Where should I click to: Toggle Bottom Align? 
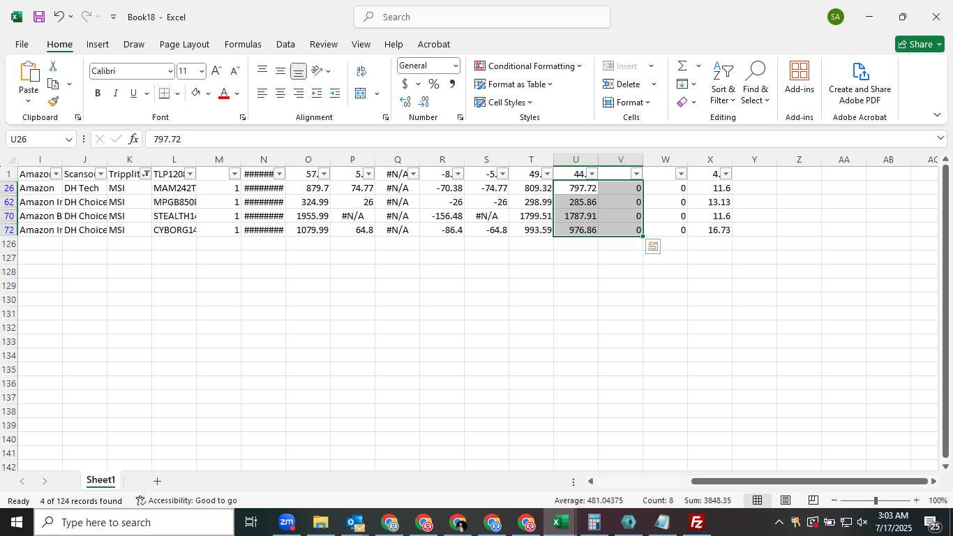(x=298, y=70)
